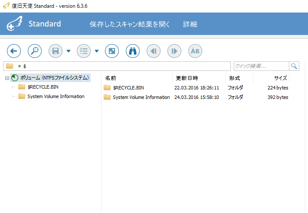Image resolution: width=308 pixels, height=213 pixels.
Task: Click the back arrow toolbar button
Action: pyautogui.click(x=14, y=51)
